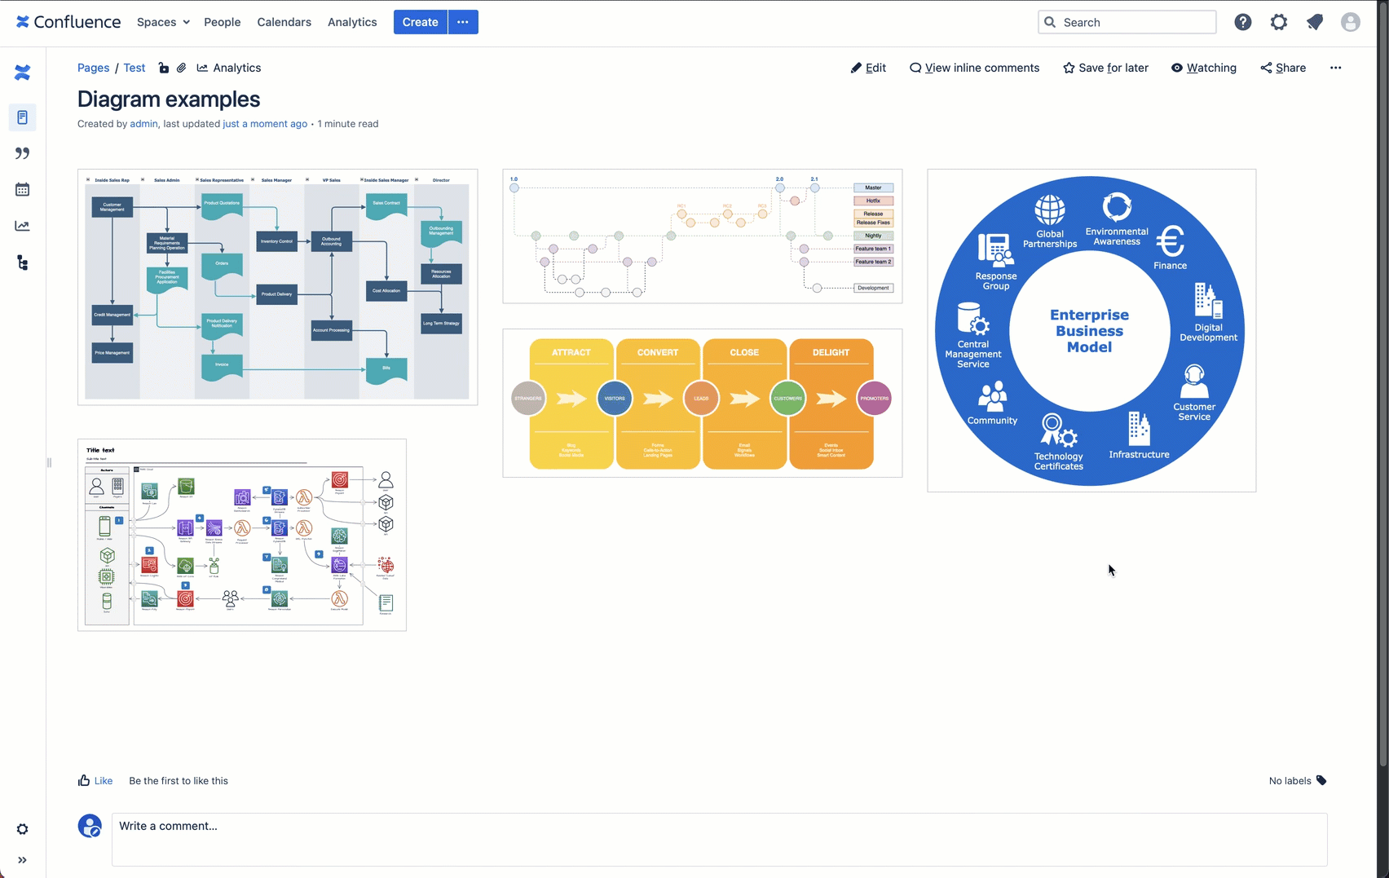The image size is (1389, 878).
Task: Open the Help question mark icon
Action: point(1242,22)
